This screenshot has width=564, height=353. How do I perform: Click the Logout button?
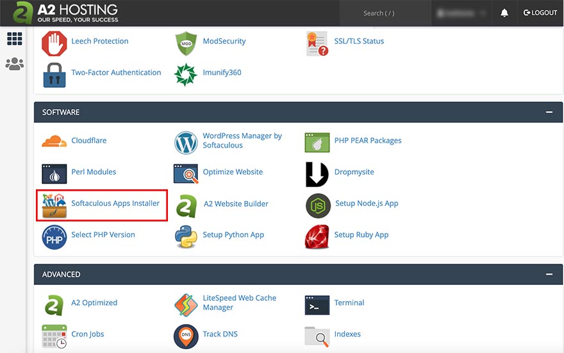tap(540, 13)
